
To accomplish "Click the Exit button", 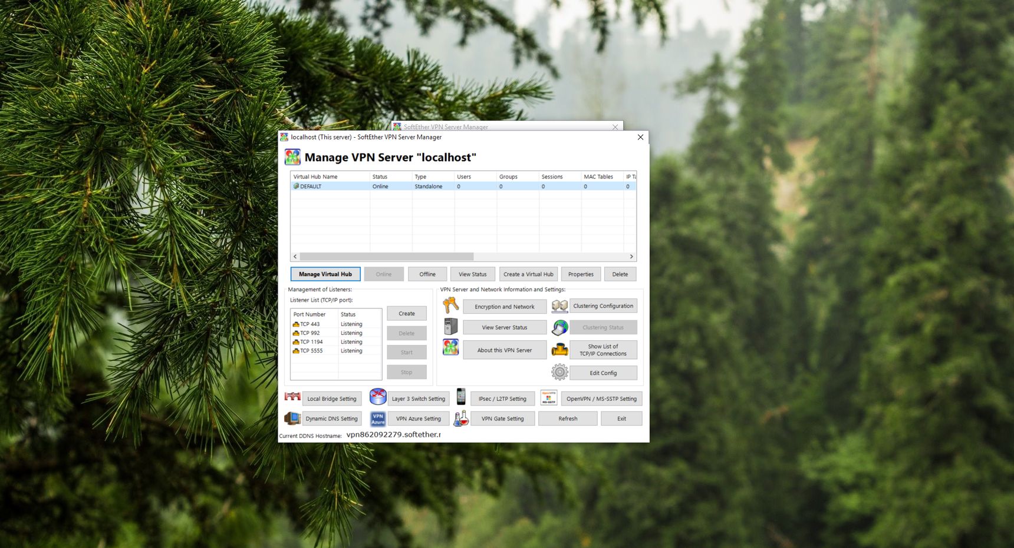I will coord(621,419).
